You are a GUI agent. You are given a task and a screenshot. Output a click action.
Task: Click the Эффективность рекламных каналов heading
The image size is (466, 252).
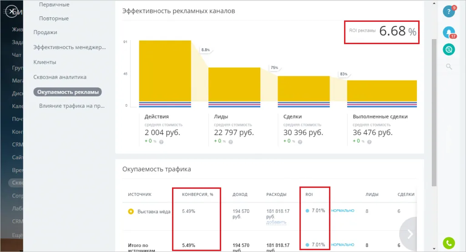[x=178, y=11]
